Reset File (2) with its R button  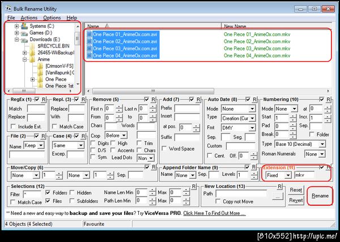tap(43, 136)
